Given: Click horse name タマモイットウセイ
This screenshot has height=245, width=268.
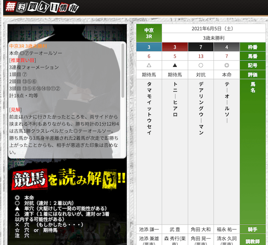Looking at the screenshot, I should point(149,108).
